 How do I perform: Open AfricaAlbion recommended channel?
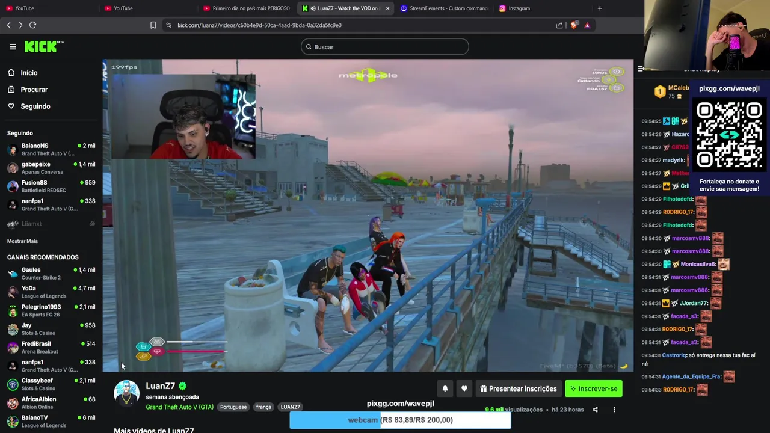click(x=51, y=402)
